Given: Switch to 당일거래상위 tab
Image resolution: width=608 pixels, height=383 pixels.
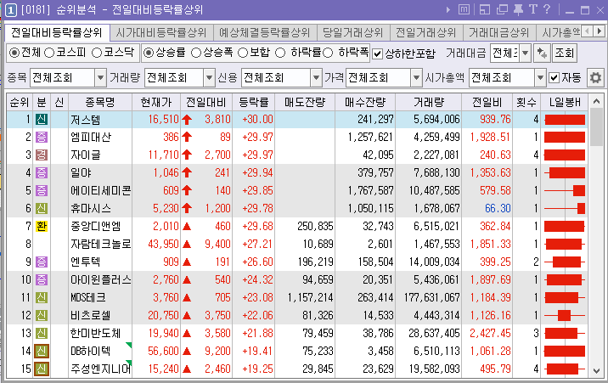Looking at the screenshot, I should (353, 32).
